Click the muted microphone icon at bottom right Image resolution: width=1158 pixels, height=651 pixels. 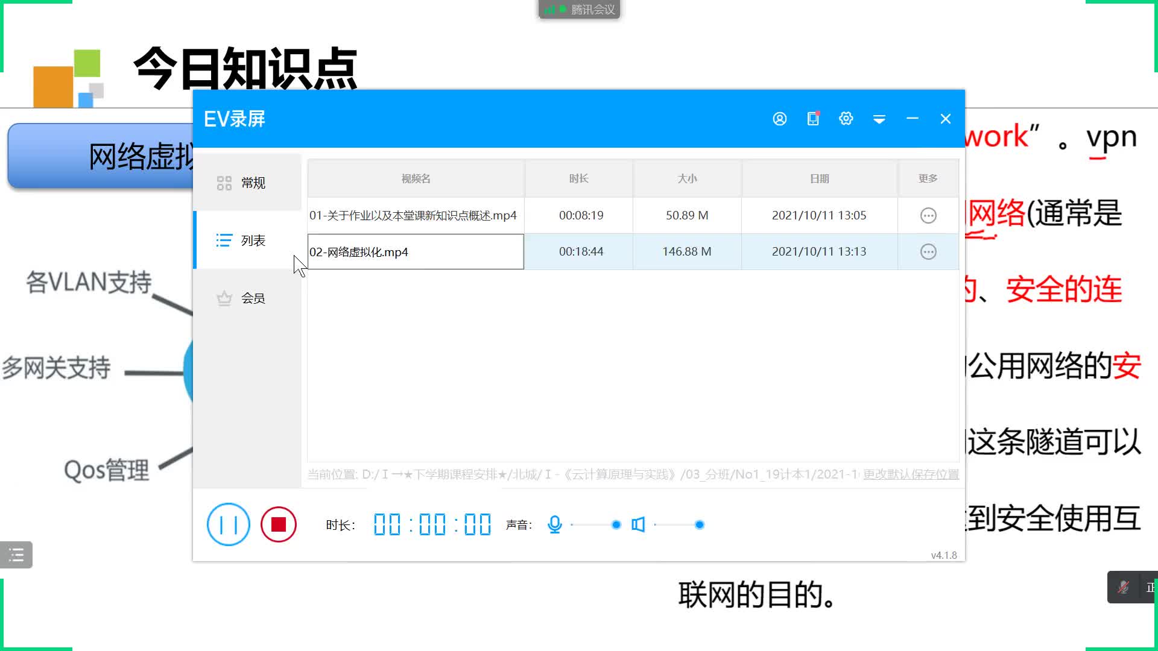tap(1123, 587)
